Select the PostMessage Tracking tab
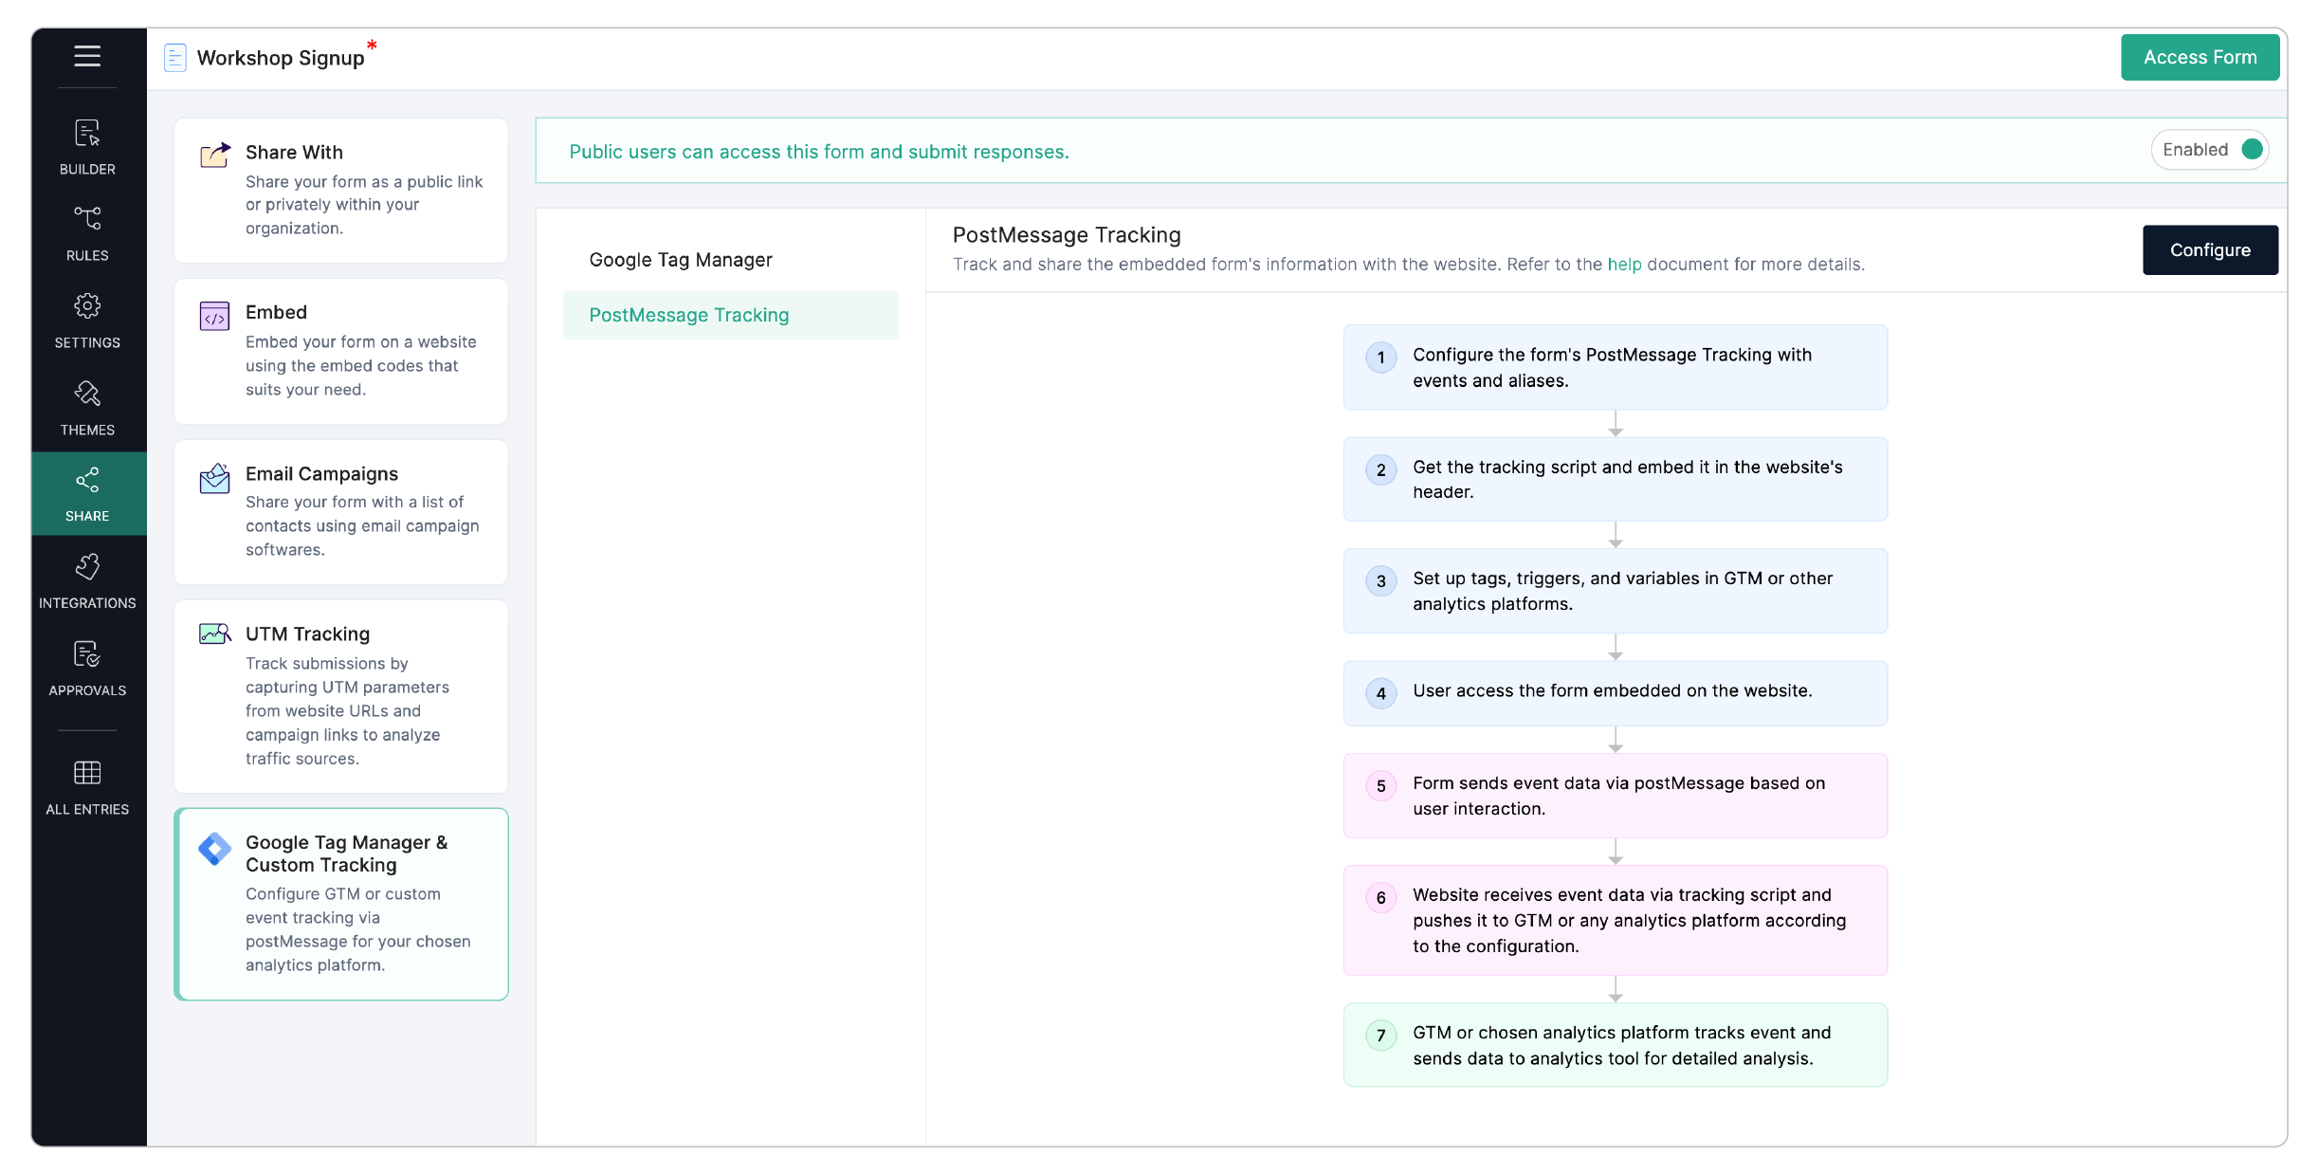The image size is (2319, 1175). pos(689,315)
